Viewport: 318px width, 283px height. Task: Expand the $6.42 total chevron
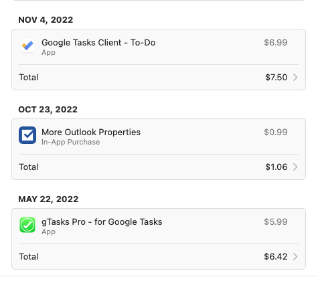point(295,257)
